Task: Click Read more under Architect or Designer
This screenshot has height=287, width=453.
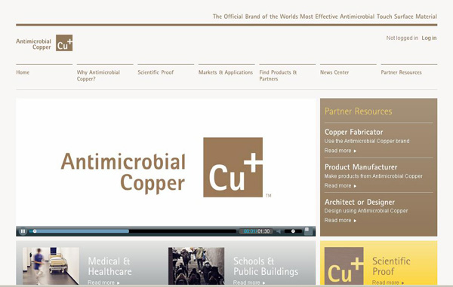Action: [341, 221]
